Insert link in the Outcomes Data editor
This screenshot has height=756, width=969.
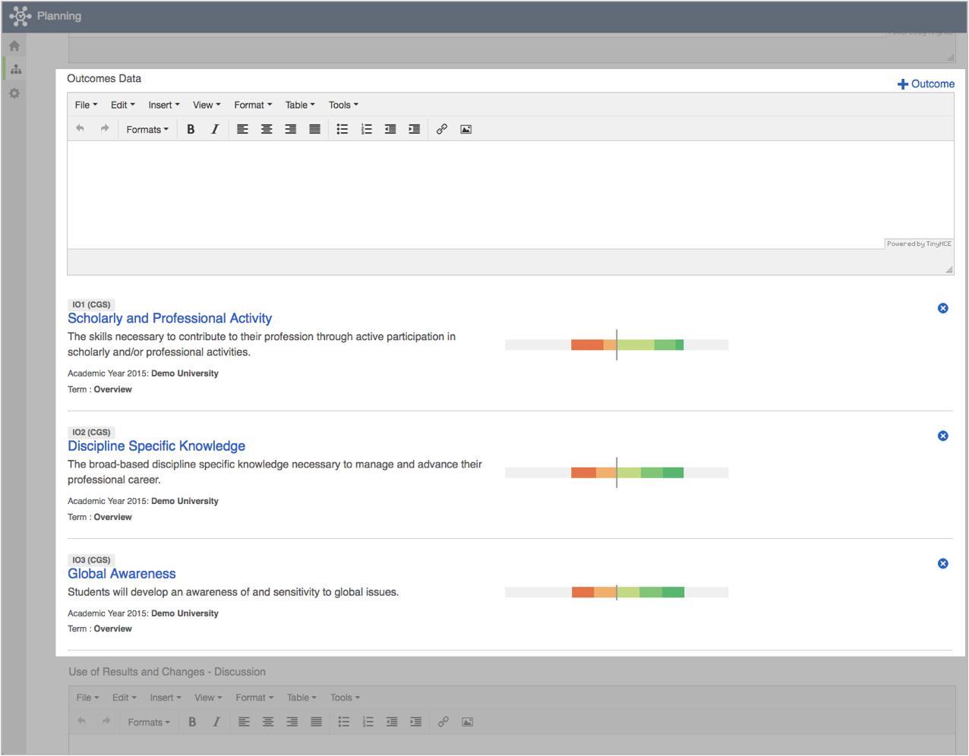[x=442, y=129]
